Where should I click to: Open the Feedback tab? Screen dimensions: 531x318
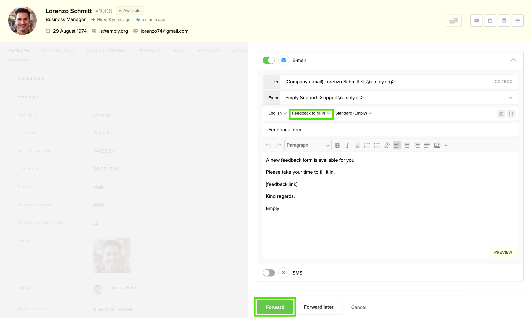tap(149, 51)
